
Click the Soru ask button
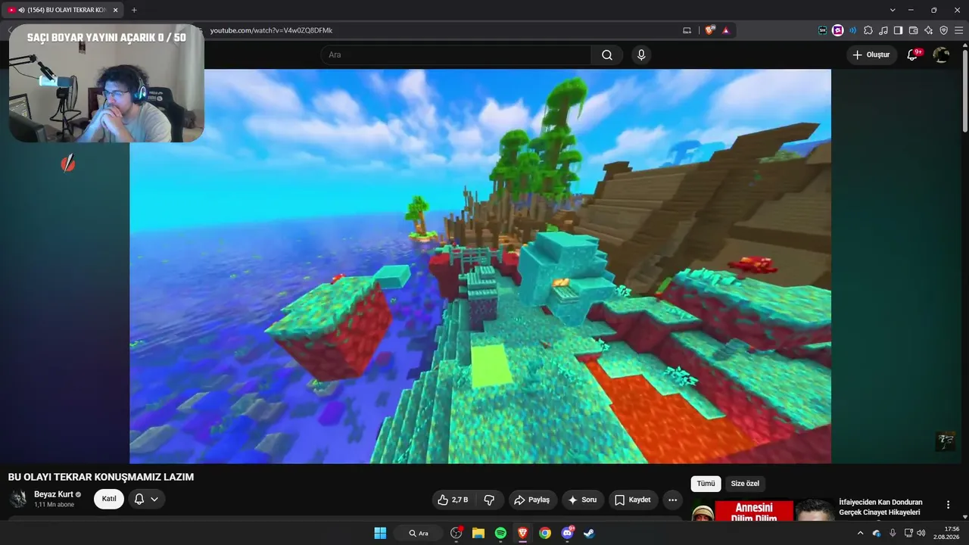pos(583,500)
